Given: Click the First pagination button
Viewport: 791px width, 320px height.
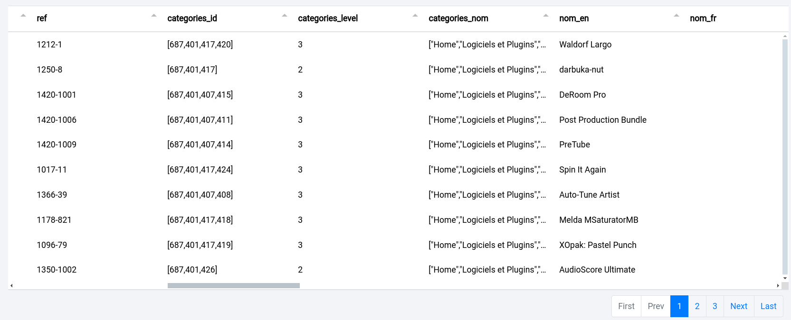Looking at the screenshot, I should click(x=626, y=306).
